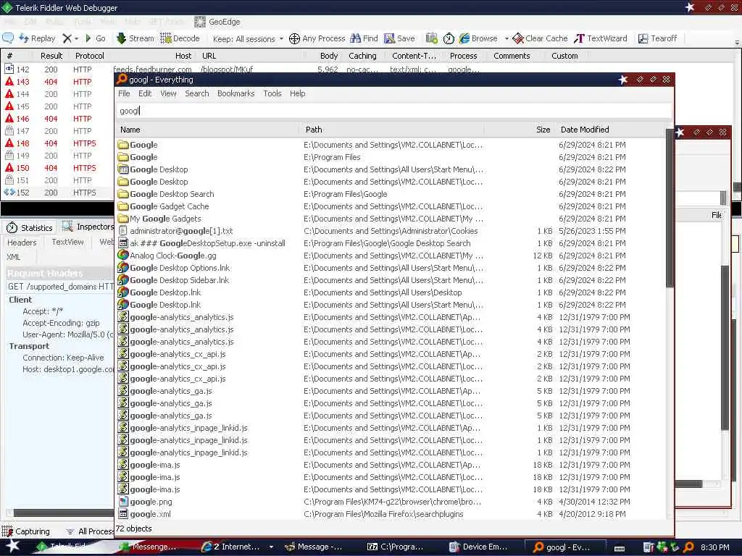Open the Browse dropdown arrow

point(507,39)
